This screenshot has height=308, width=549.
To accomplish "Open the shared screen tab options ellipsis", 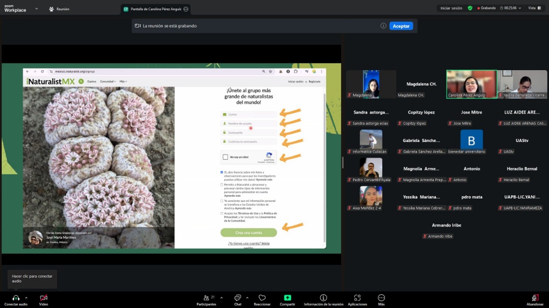I will click(x=186, y=9).
